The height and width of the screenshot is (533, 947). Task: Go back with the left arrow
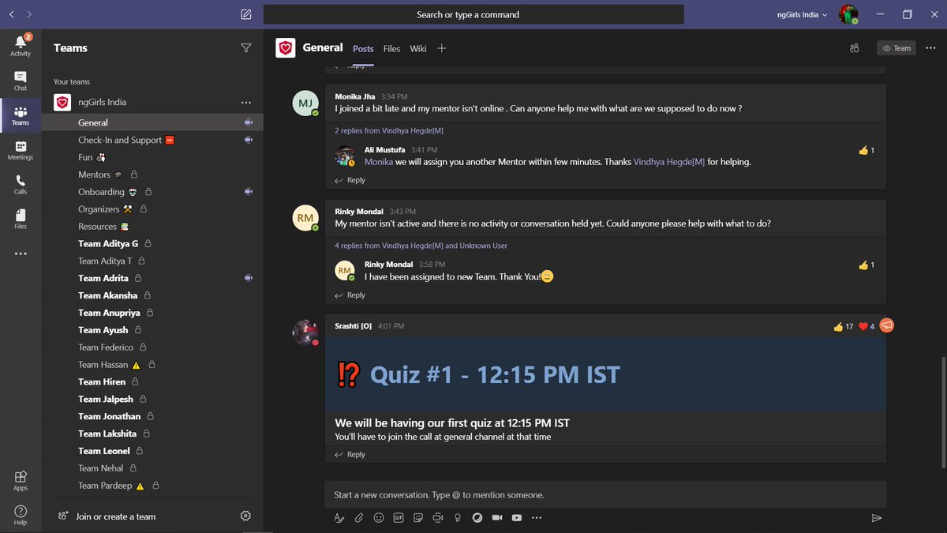coord(12,14)
